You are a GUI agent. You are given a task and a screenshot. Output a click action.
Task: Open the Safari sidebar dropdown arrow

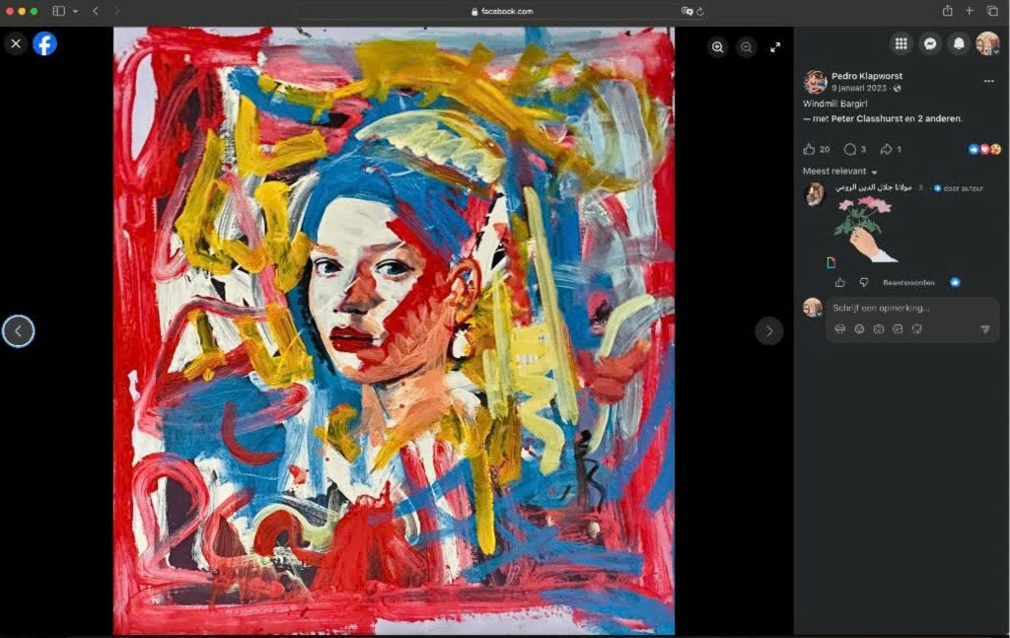75,11
